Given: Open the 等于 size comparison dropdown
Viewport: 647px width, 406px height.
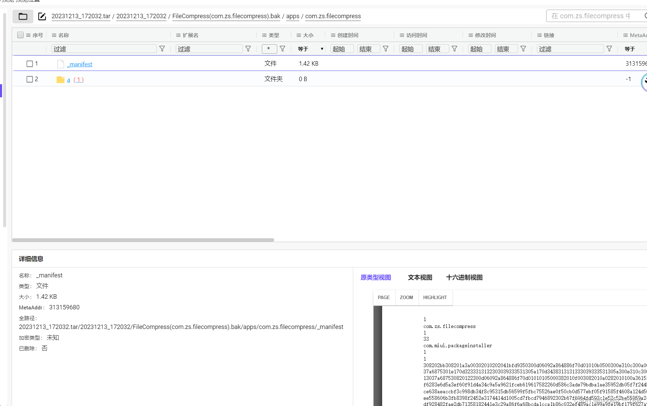Looking at the screenshot, I should coord(311,49).
